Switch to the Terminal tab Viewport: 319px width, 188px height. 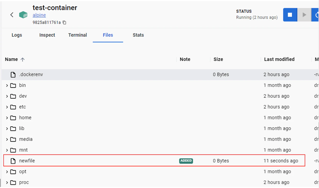point(77,35)
